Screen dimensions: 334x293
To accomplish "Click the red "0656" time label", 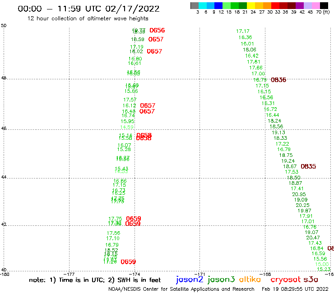I will (x=157, y=31).
